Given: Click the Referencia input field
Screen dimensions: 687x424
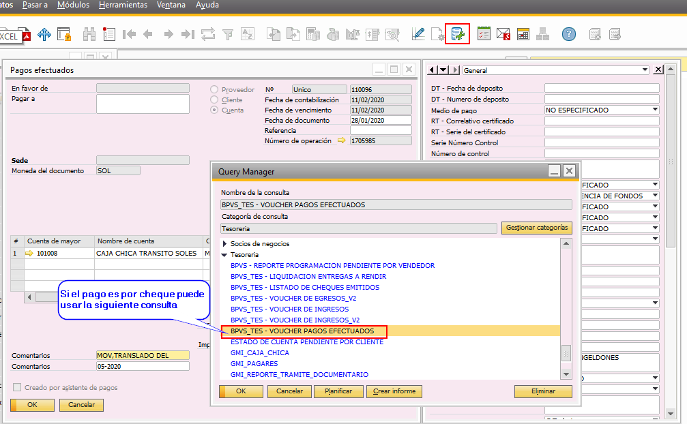Looking at the screenshot, I should click(381, 130).
